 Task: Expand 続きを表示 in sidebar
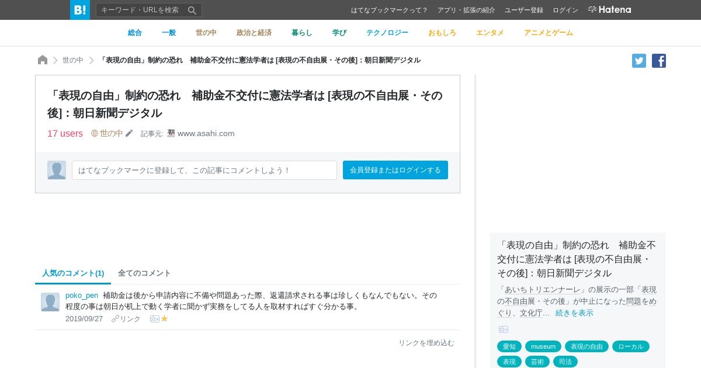coord(574,313)
